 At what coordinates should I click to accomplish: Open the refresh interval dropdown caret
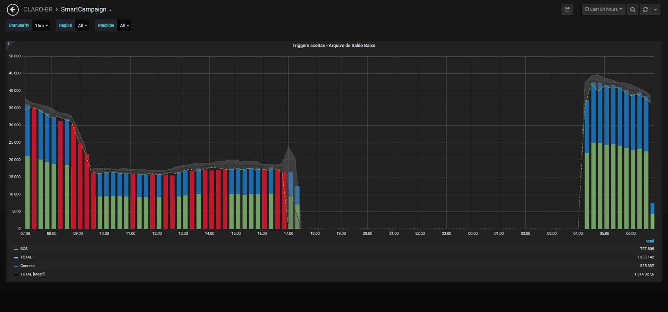point(655,9)
